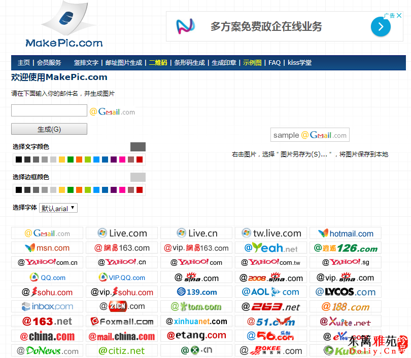Choose the @tom.com logo tile
Image resolution: width=411 pixels, height=358 pixels.
tap(196, 306)
